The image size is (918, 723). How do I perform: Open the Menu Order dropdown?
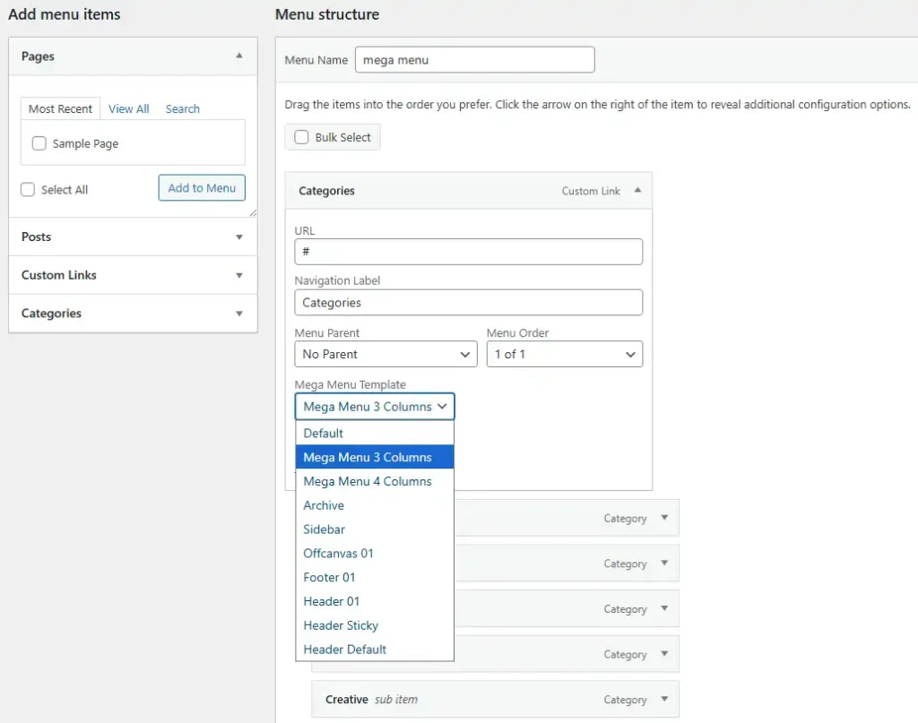coord(564,355)
